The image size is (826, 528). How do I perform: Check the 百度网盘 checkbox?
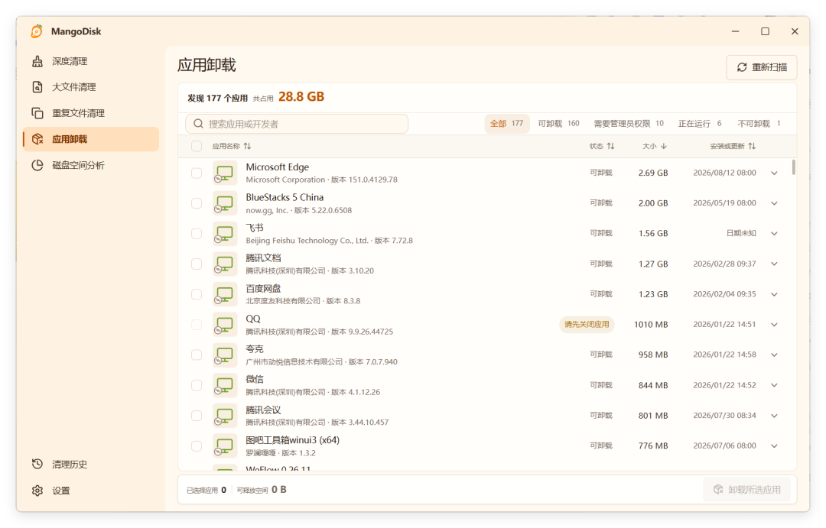click(197, 294)
